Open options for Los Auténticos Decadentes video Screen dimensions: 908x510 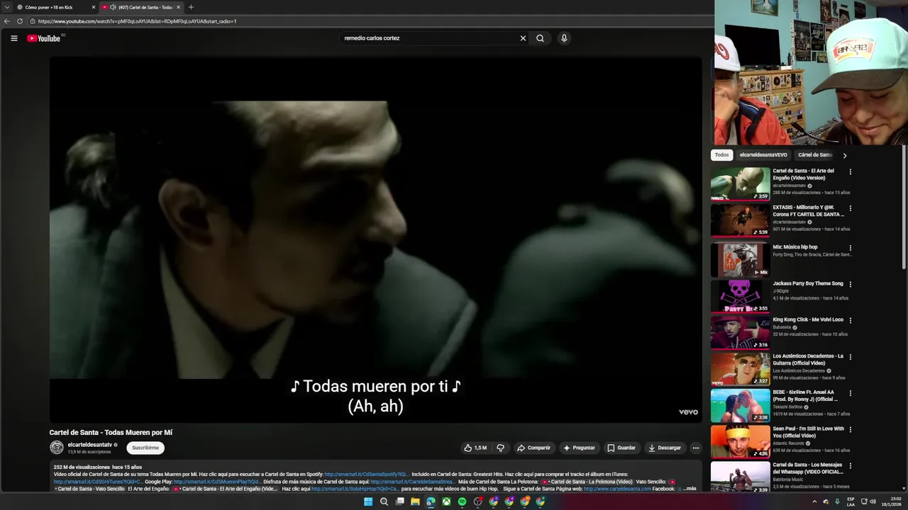pyautogui.click(x=850, y=357)
